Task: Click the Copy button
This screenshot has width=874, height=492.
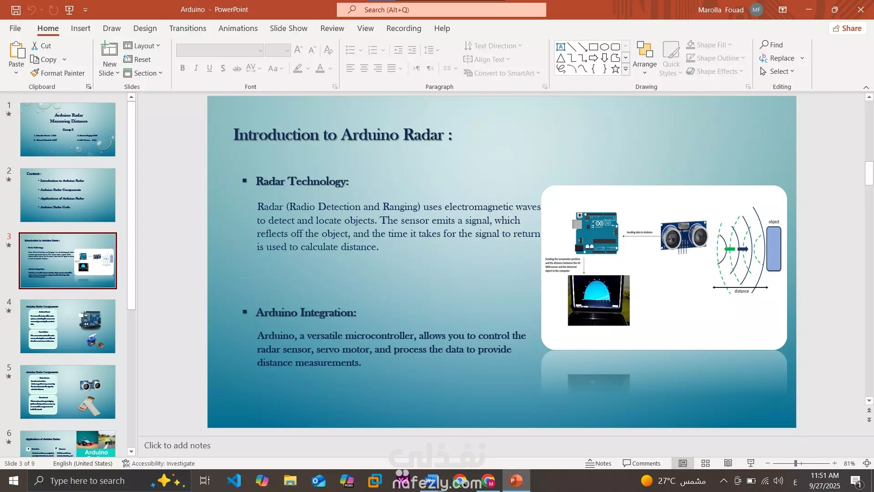Action: pyautogui.click(x=44, y=59)
